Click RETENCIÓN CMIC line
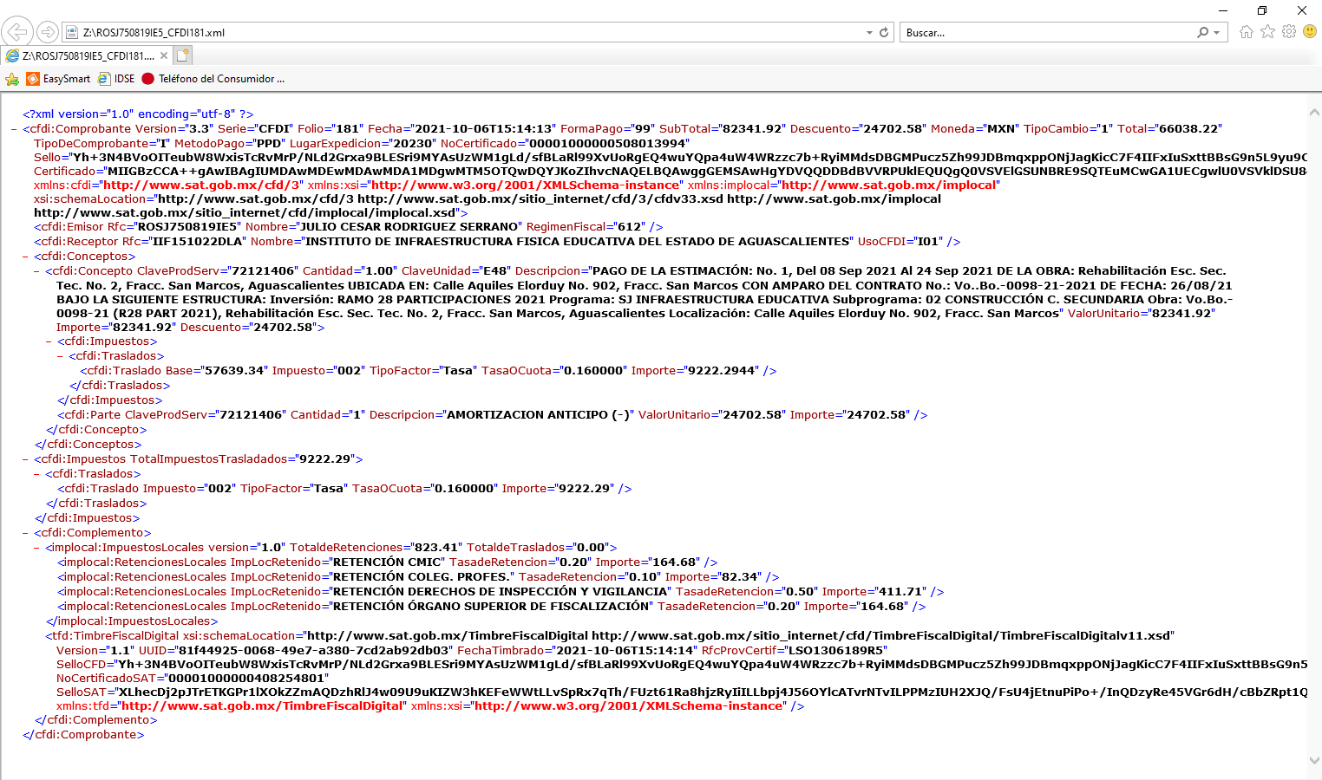 point(388,562)
